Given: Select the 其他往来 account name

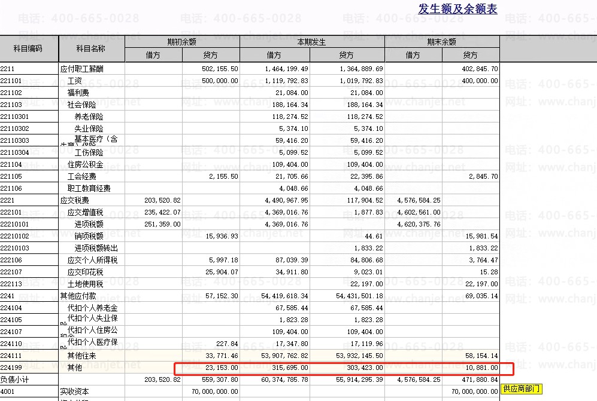Looking at the screenshot, I should (82, 356).
